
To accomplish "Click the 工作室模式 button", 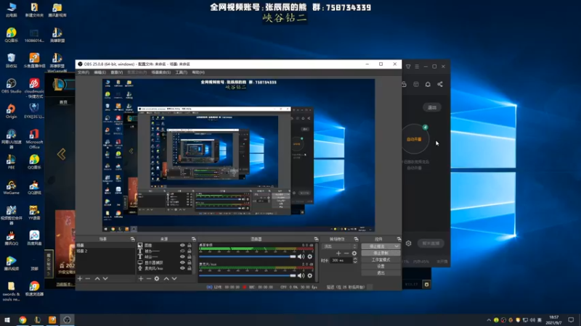I will coord(381,260).
